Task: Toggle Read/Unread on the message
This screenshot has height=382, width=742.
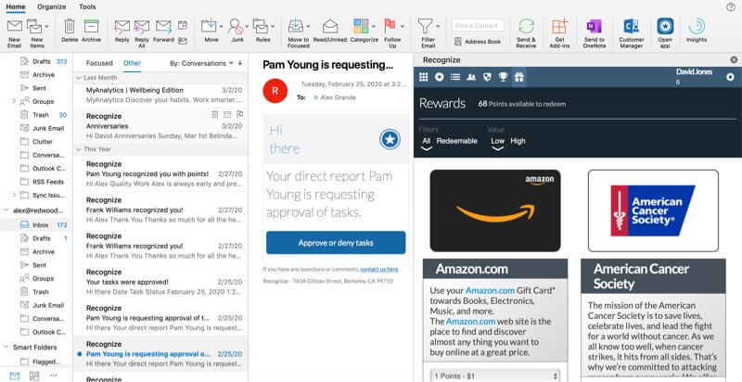Action: (330, 32)
